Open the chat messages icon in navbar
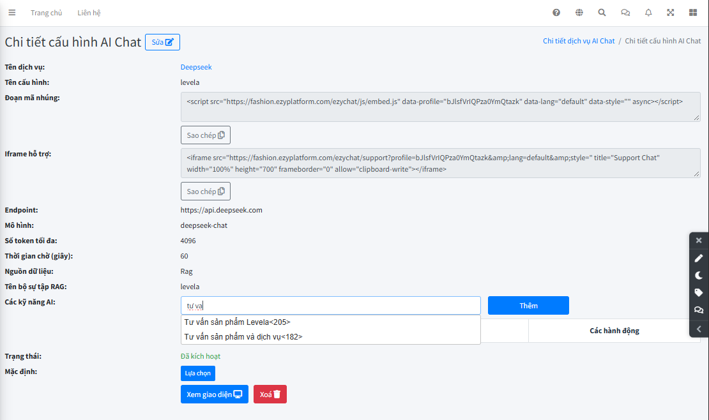Viewport: 709px width, 420px height. click(x=625, y=13)
